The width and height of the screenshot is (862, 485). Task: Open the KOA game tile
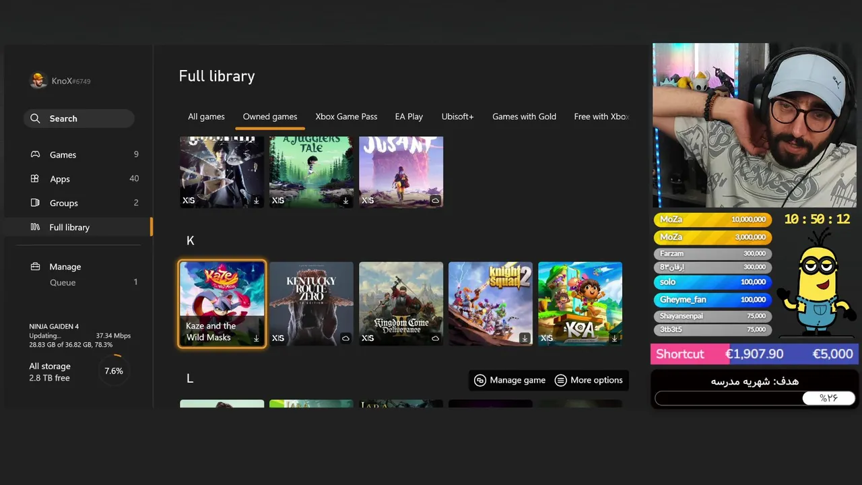tap(580, 304)
